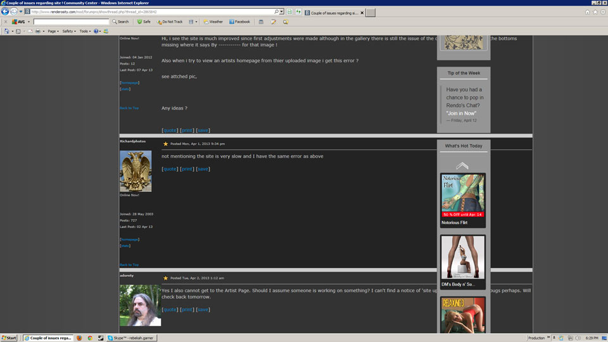
Task: Open Favorites with the star icon
Action: tap(595, 12)
